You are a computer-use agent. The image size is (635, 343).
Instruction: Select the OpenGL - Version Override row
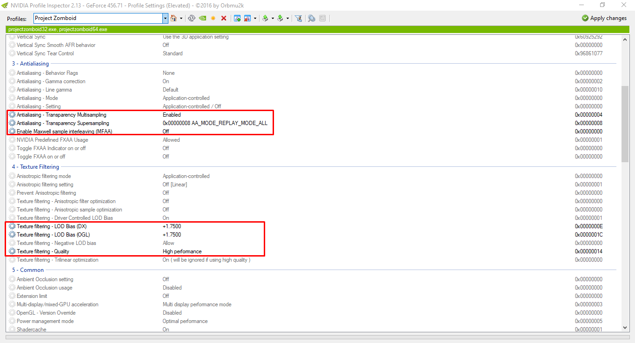312,313
